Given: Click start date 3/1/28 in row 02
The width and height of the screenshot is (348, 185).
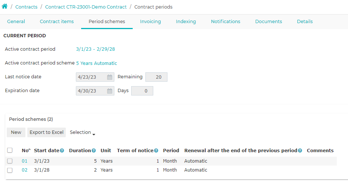Looking at the screenshot, I should click(x=42, y=170).
